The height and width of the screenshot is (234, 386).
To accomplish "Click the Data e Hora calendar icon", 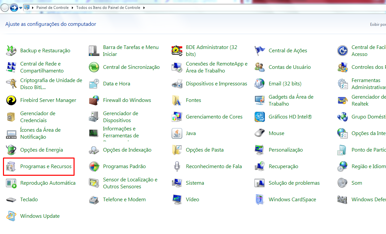I will coord(94,83).
